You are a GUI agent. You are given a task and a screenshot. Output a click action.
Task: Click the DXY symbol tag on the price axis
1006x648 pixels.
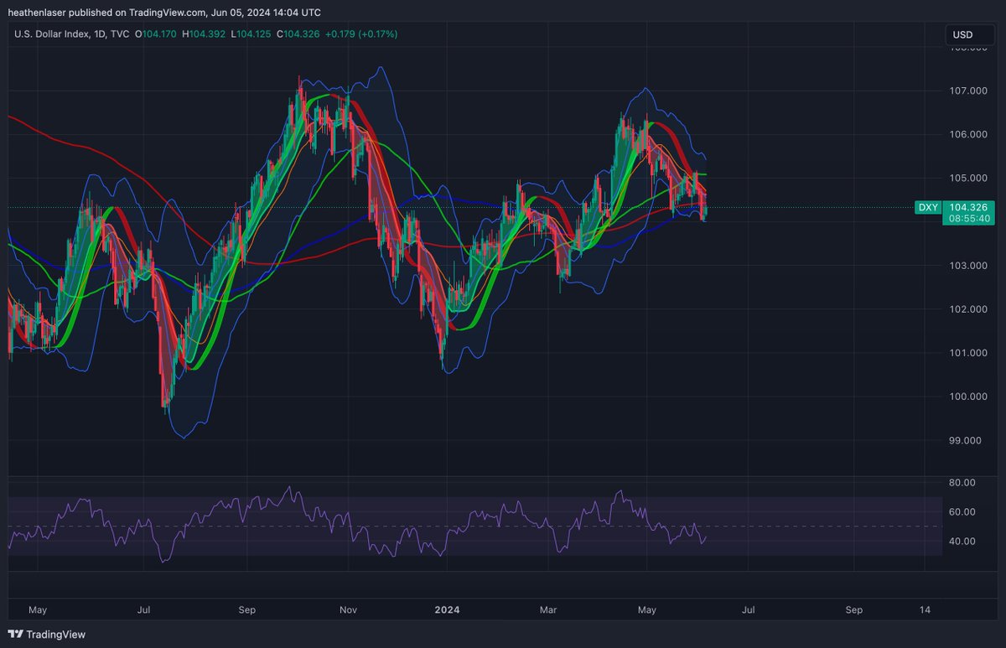point(927,206)
